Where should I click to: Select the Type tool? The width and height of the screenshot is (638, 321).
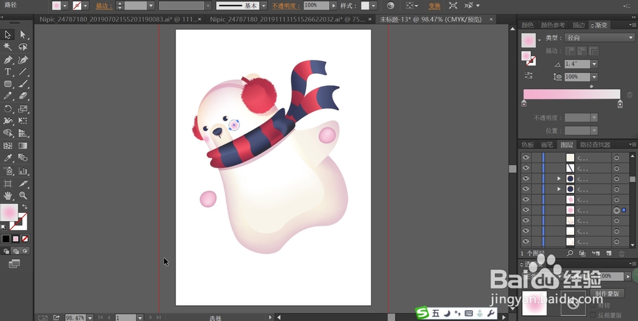(8, 72)
